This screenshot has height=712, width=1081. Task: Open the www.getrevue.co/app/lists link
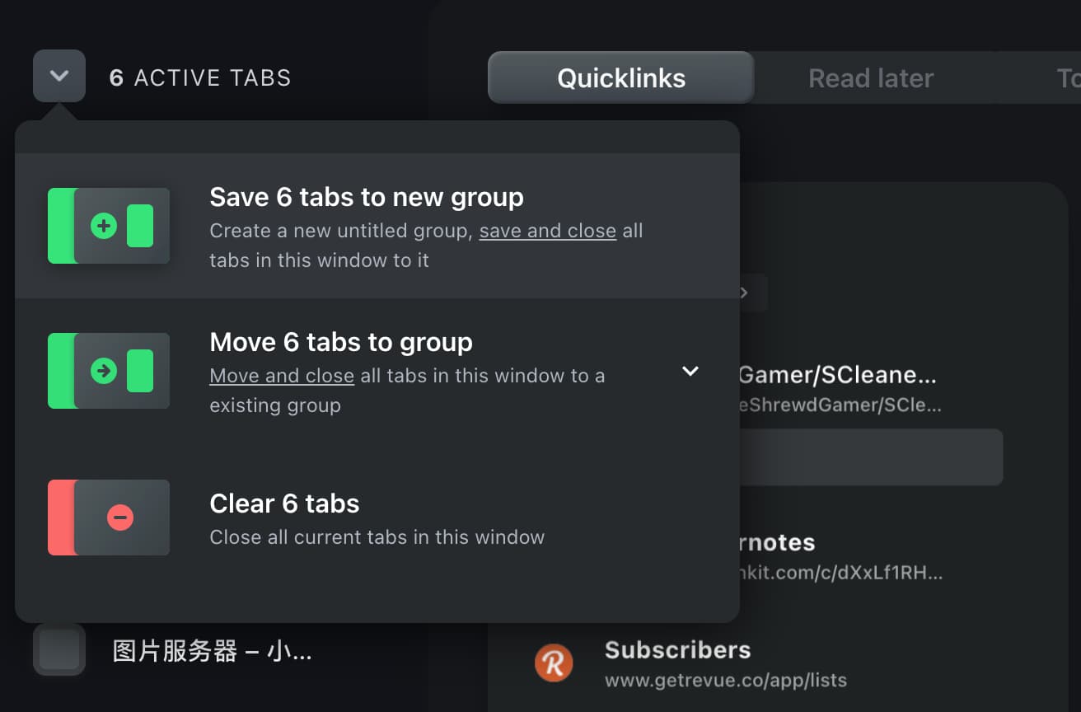[724, 680]
